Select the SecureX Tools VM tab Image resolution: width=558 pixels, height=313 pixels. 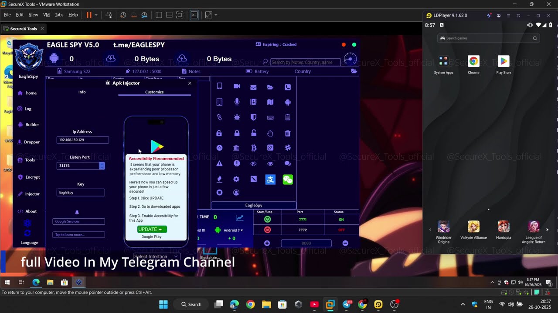(24, 29)
